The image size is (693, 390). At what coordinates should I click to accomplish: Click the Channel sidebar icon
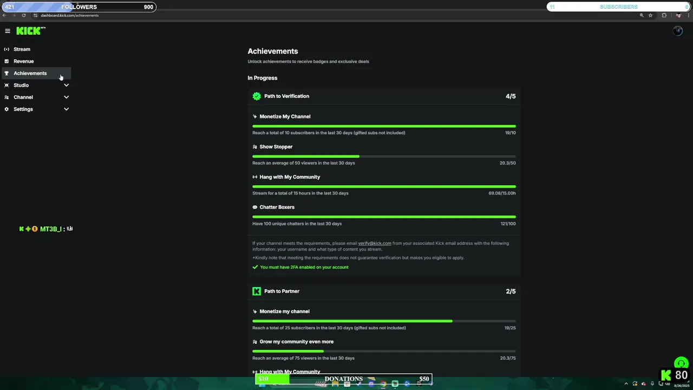click(6, 97)
